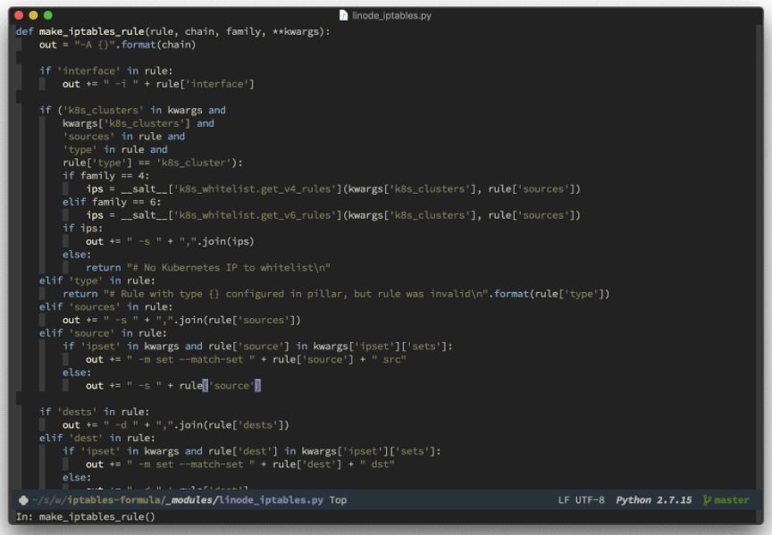The width and height of the screenshot is (772, 535).
Task: Click the linode_iptables.py title bar text
Action: click(x=391, y=15)
